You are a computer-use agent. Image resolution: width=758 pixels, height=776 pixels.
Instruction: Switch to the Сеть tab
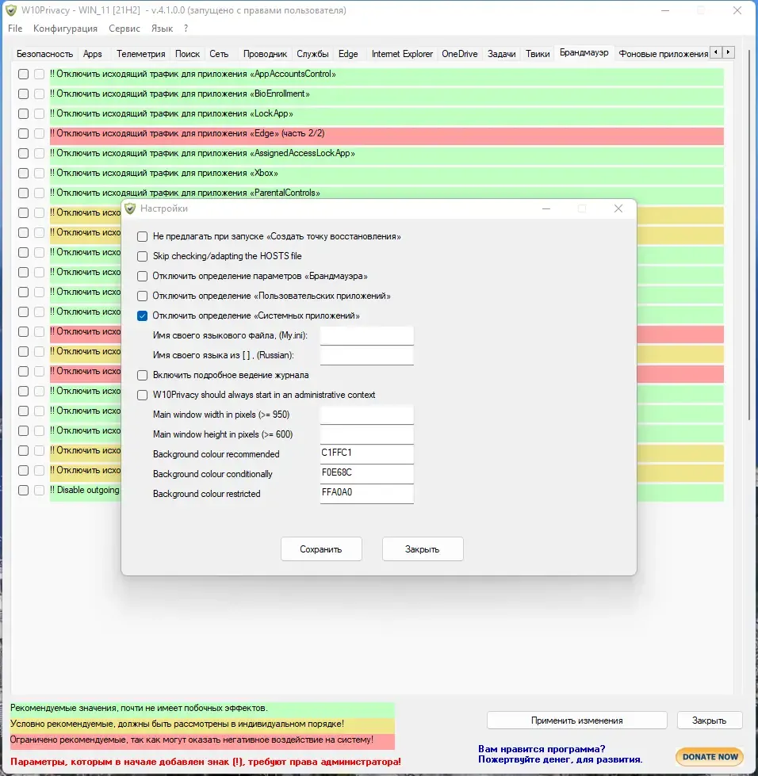[219, 54]
